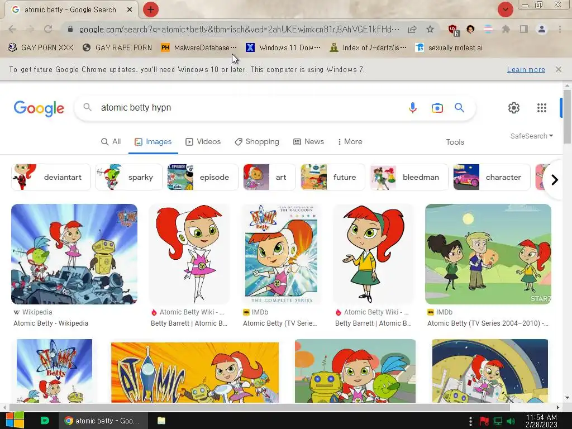This screenshot has width=572, height=429.
Task: Close the atomic betty Google Search tab
Action: [130, 10]
